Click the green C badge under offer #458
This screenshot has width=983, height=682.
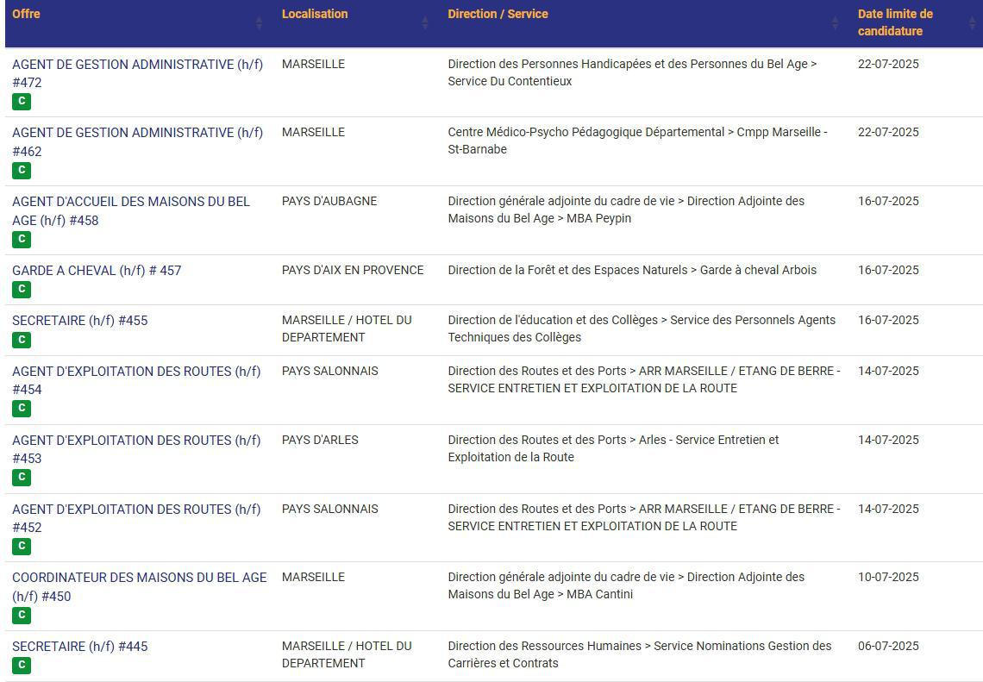click(x=22, y=240)
